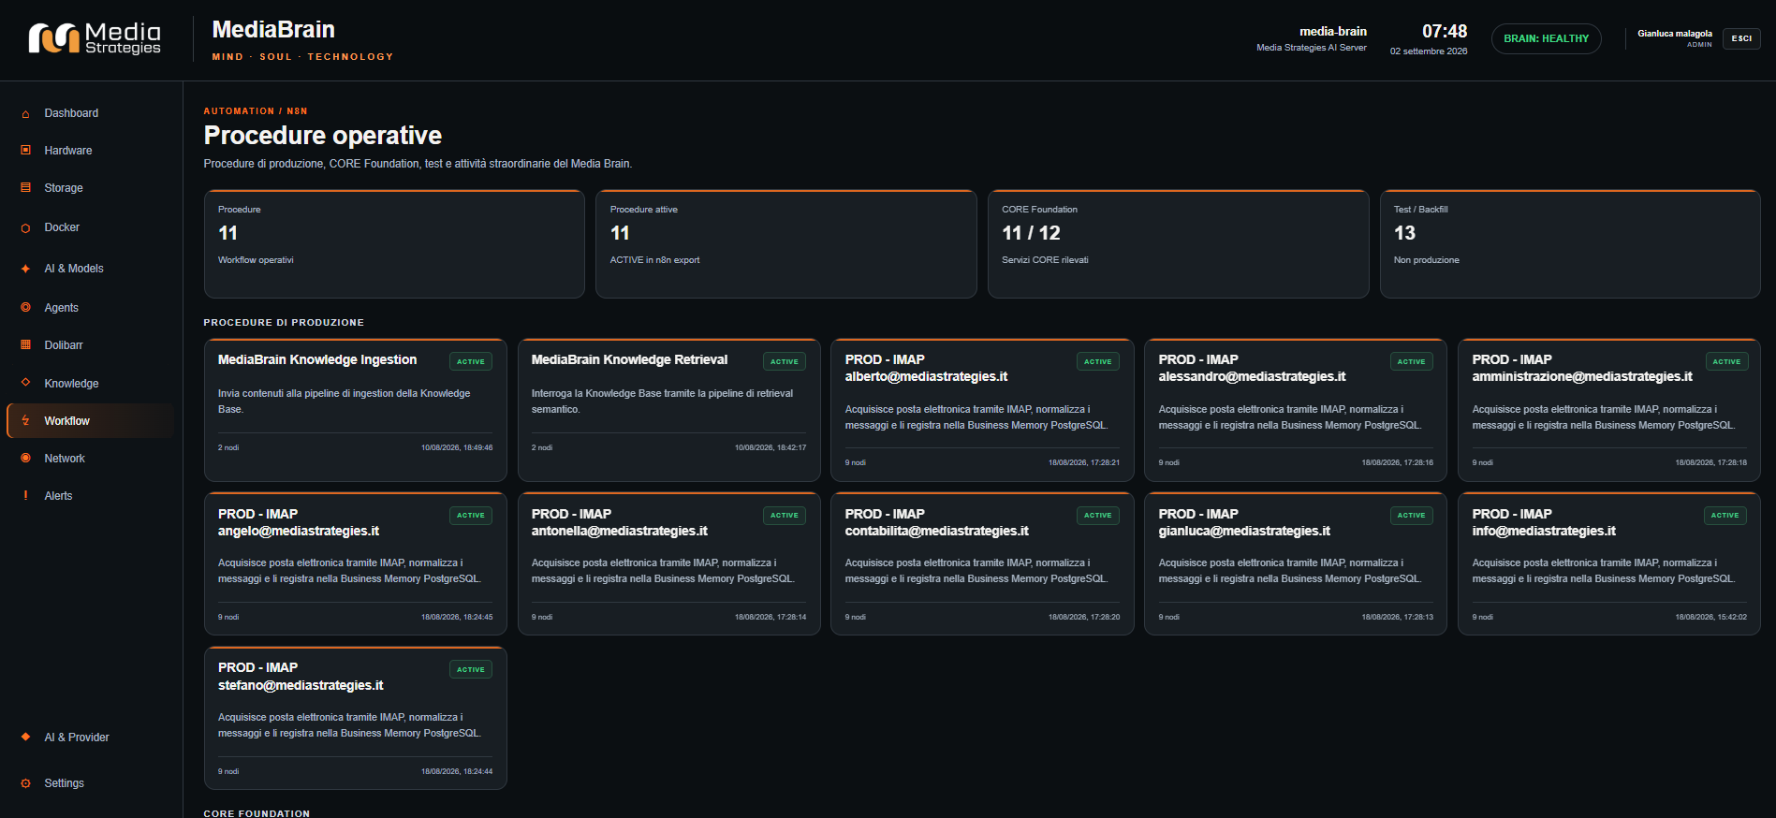Open the angelo@mediastrategies.it IMAP card
The width and height of the screenshot is (1776, 818).
pos(356,564)
